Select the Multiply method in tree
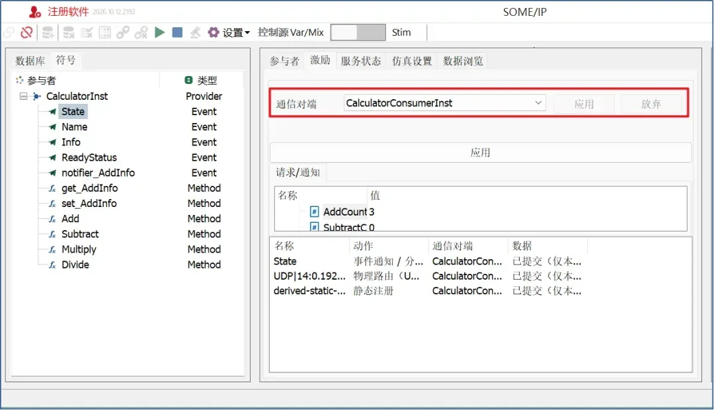This screenshot has height=410, width=714. [79, 250]
